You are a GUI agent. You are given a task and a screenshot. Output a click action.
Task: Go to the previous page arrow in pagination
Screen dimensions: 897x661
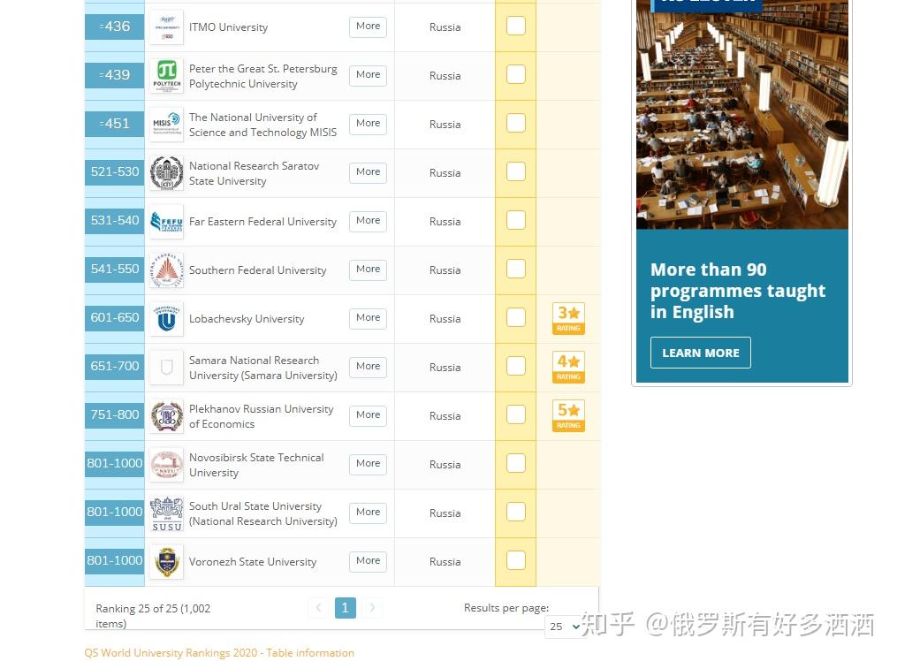[x=319, y=608]
